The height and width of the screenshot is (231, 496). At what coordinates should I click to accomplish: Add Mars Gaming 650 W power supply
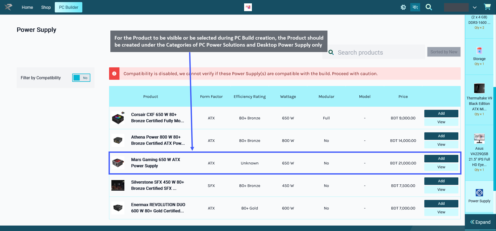pyautogui.click(x=441, y=158)
